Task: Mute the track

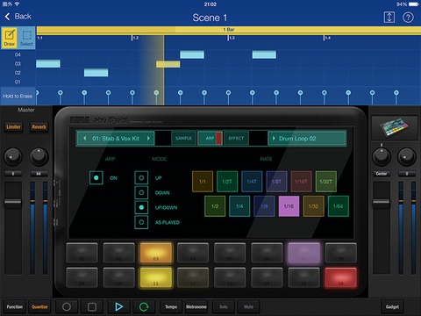Action: click(x=248, y=306)
